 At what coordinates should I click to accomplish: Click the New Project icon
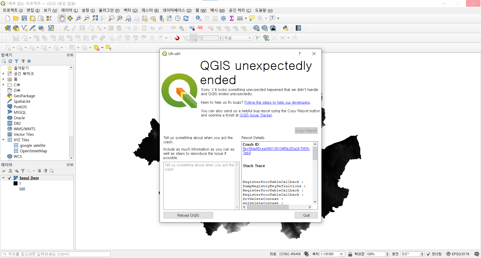(8, 18)
